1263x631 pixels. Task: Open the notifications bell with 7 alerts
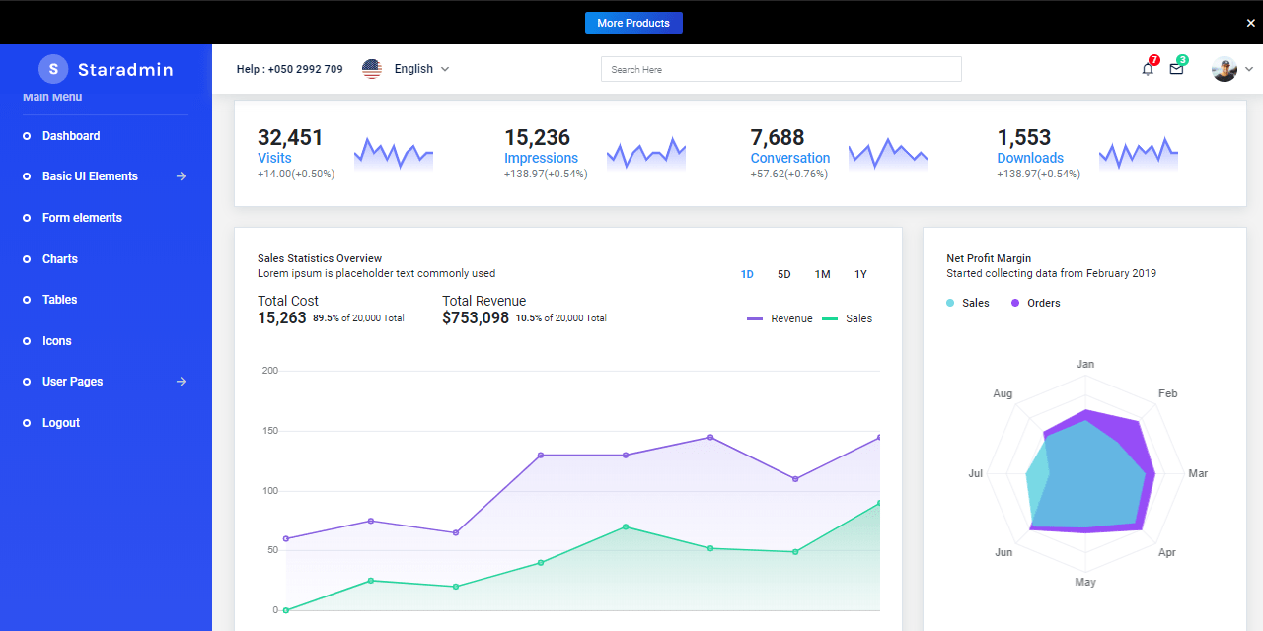pyautogui.click(x=1147, y=69)
